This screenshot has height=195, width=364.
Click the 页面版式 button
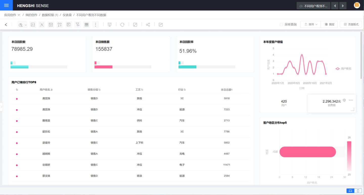(x=351, y=24)
